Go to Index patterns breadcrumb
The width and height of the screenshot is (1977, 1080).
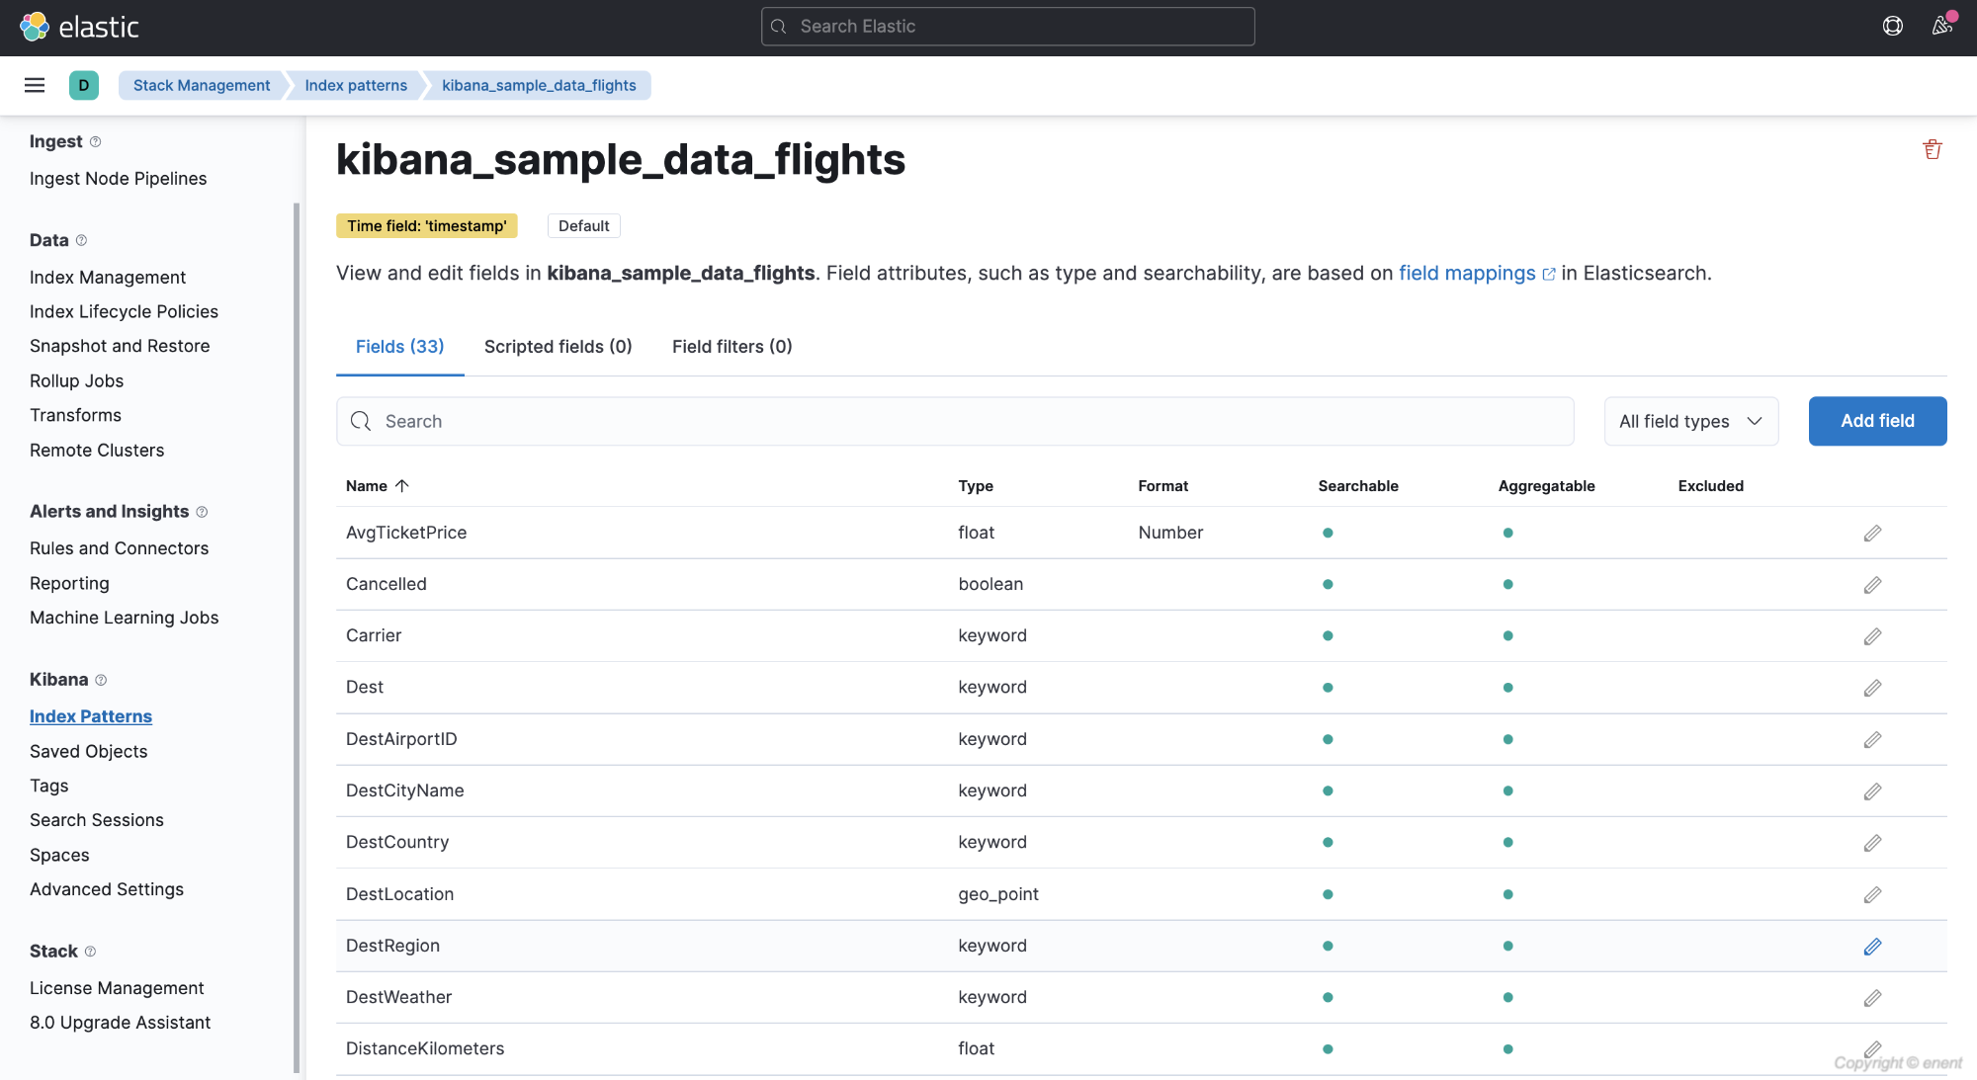[356, 85]
